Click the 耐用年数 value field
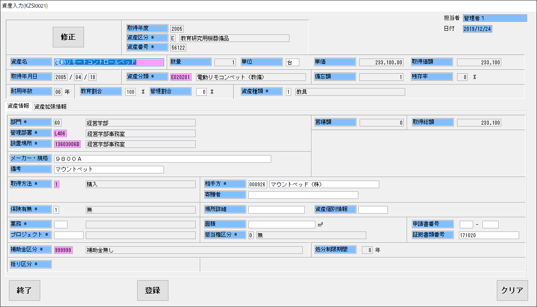 58,92
